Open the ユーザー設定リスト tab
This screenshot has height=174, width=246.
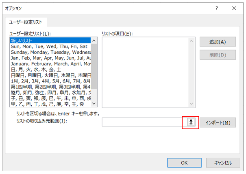tap(26, 22)
